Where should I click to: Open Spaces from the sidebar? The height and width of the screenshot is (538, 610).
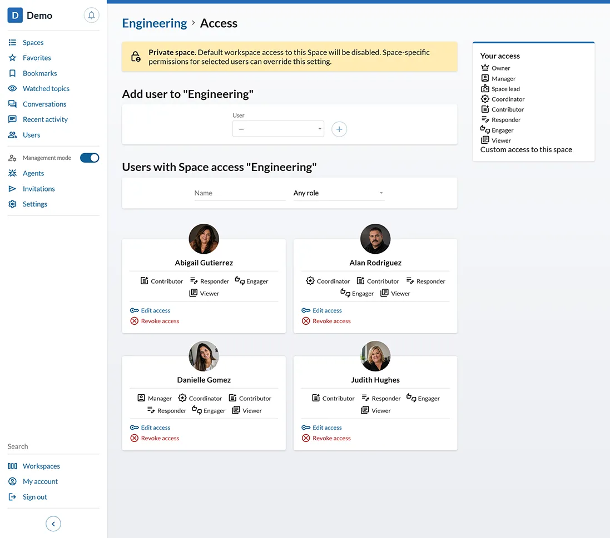click(x=33, y=42)
